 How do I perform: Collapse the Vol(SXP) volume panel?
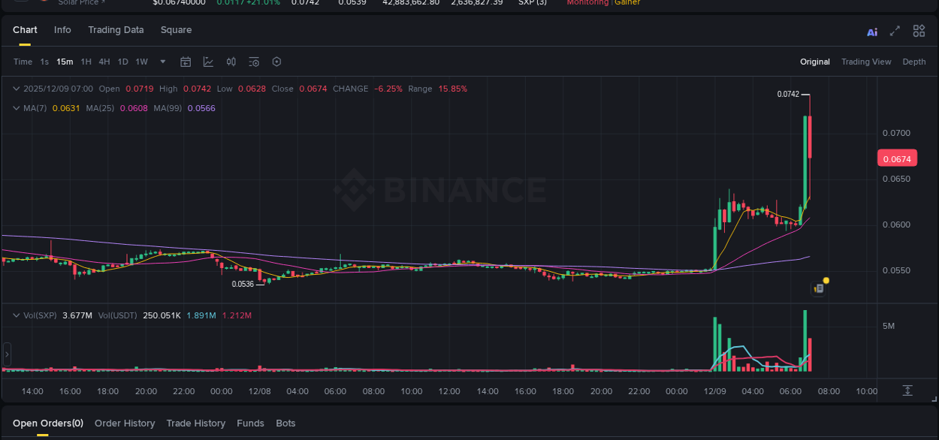pos(15,315)
